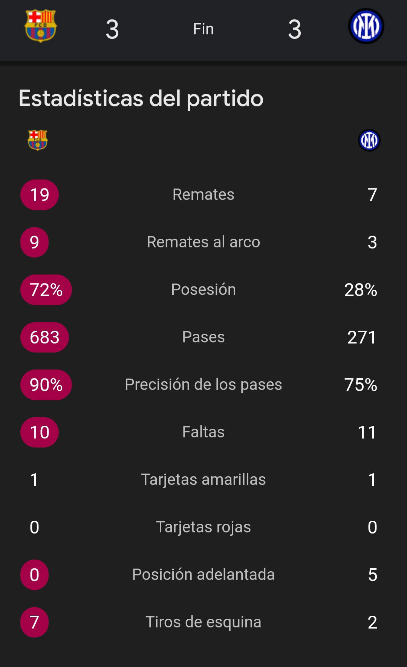407x667 pixels.
Task: Tap the 683 passes badge
Action: [x=44, y=337]
